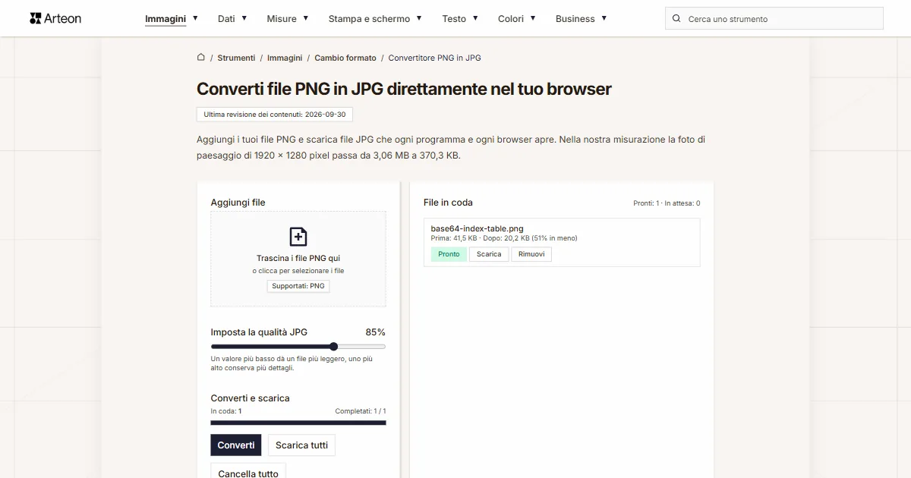Click the Aggiungi file heading
Image resolution: width=911 pixels, height=478 pixels.
pos(238,203)
